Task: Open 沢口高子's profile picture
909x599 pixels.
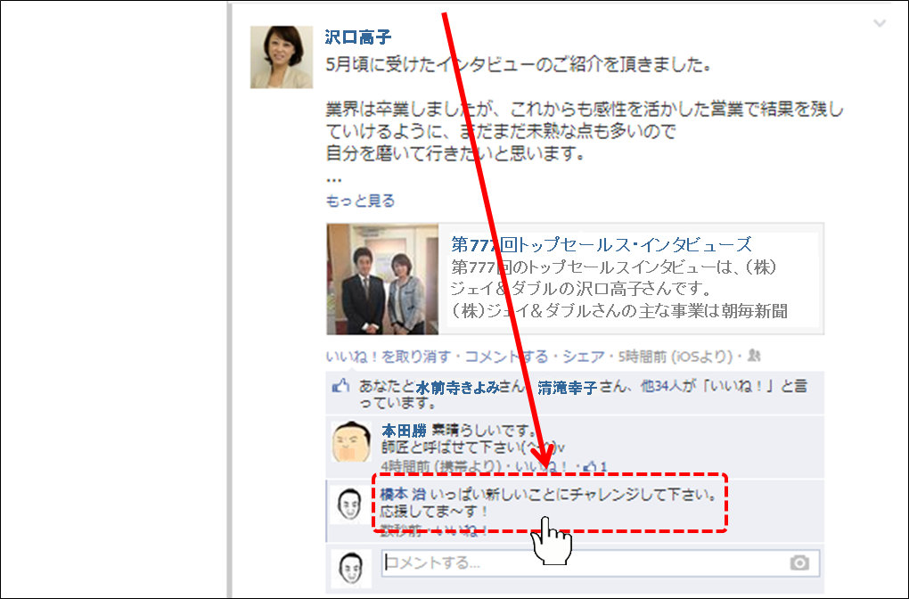Action: pos(281,57)
